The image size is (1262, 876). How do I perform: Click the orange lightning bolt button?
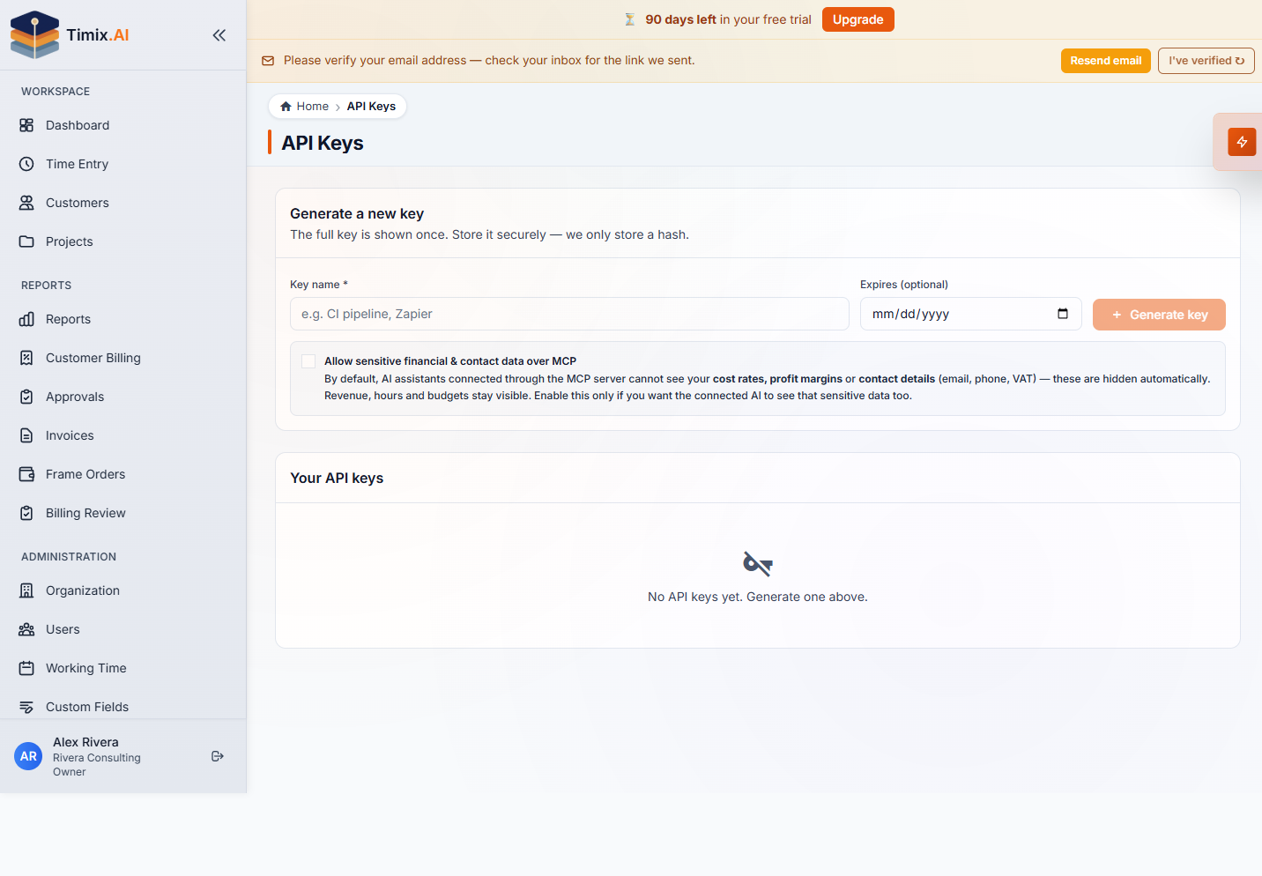pos(1242,142)
